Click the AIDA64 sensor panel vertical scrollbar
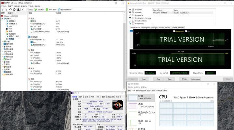This screenshot has height=130, width=234. click(x=124, y=51)
